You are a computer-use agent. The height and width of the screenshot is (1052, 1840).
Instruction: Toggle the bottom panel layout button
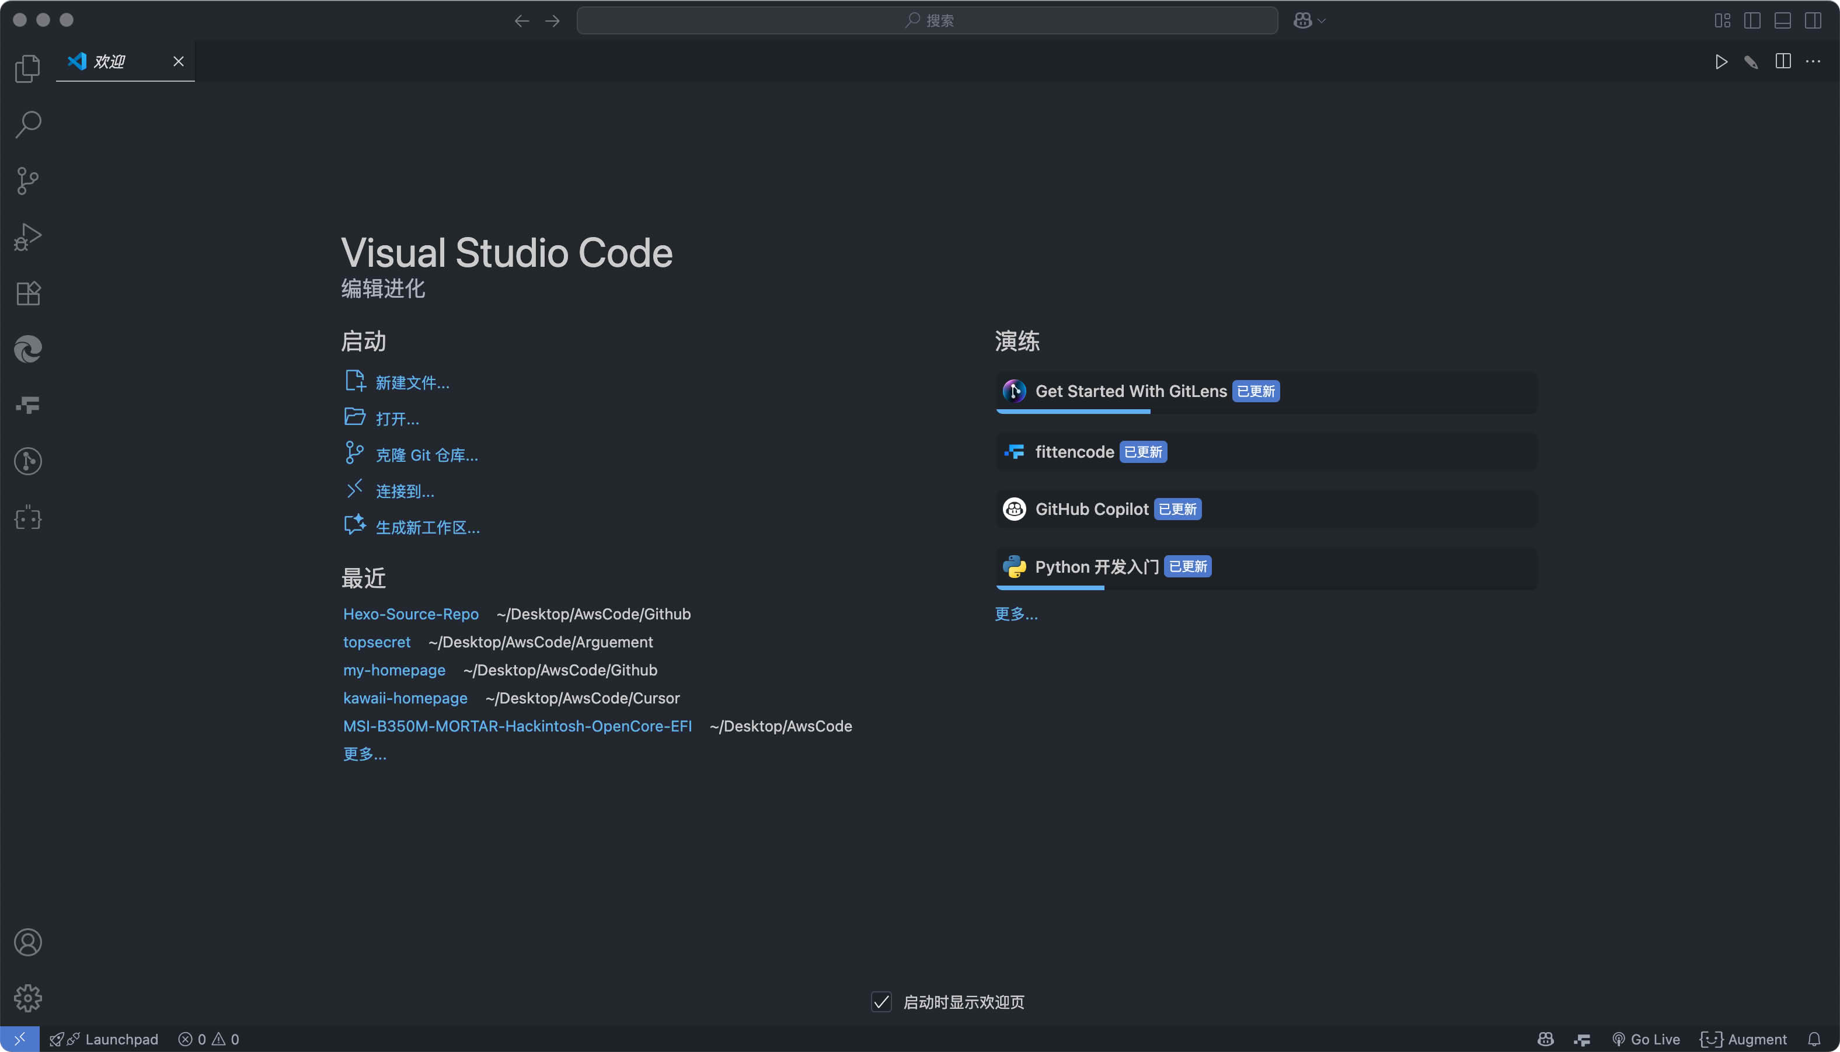[x=1782, y=20]
